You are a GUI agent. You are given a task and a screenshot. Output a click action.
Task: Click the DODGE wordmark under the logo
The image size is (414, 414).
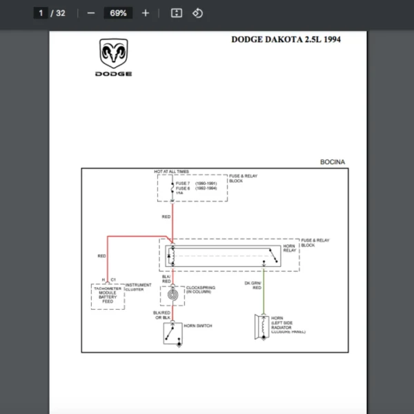point(114,74)
